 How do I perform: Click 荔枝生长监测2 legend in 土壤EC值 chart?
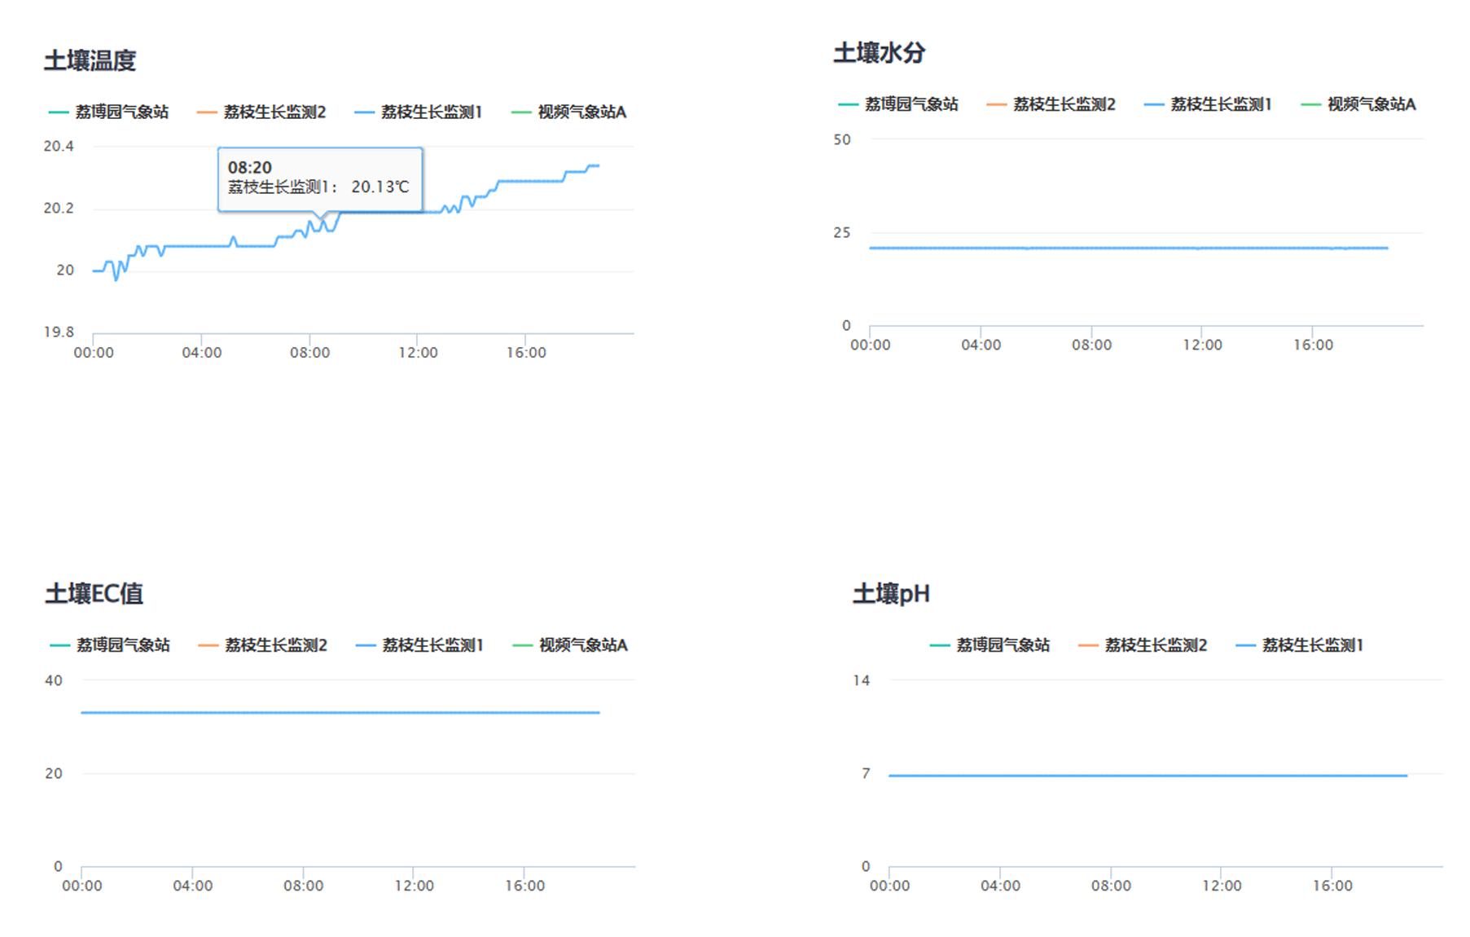pyautogui.click(x=262, y=645)
